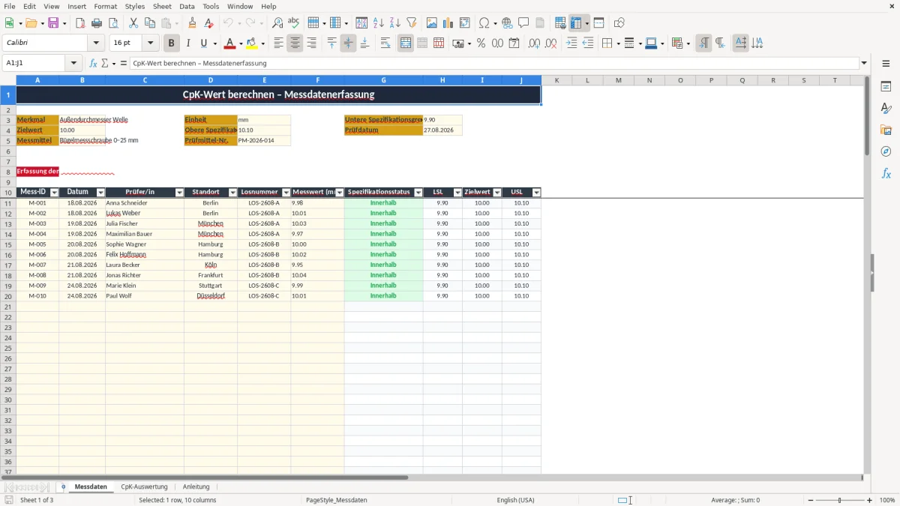Adjust the zoom slider
Image resolution: width=900 pixels, height=506 pixels.
pos(840,500)
